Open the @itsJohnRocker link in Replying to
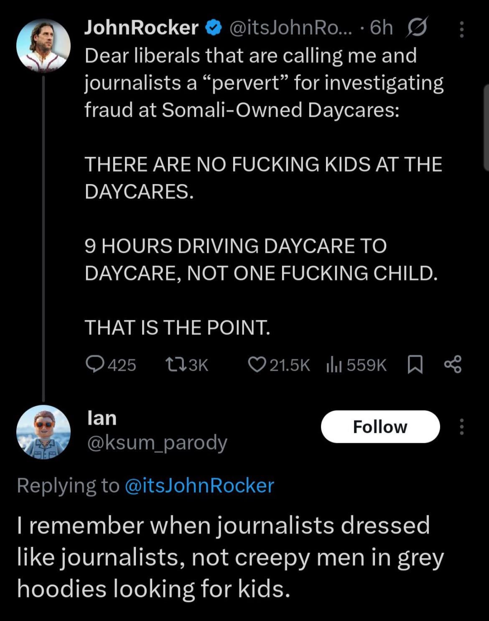The width and height of the screenshot is (489, 621). pos(199,485)
